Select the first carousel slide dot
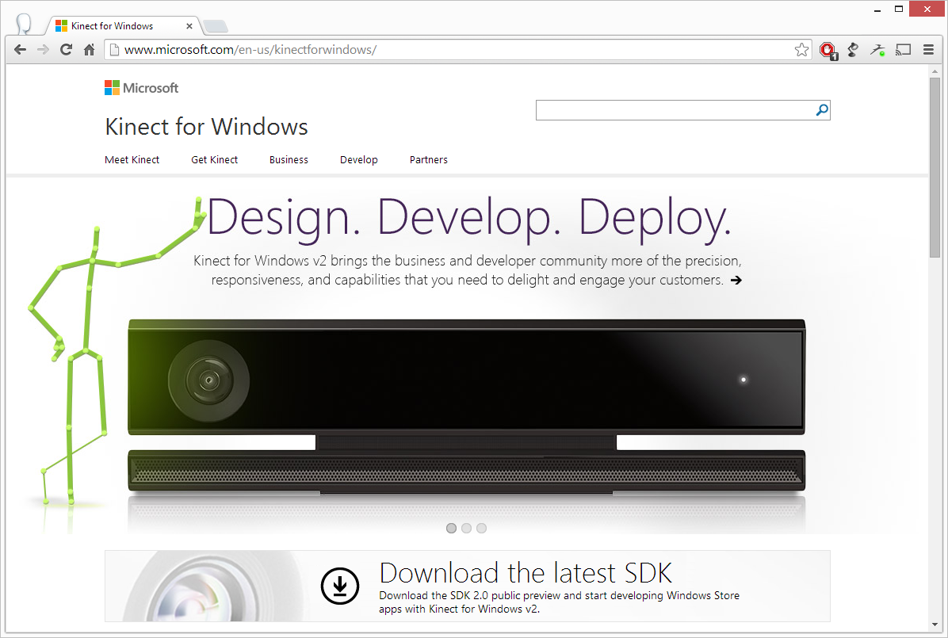The width and height of the screenshot is (948, 638). pos(451,528)
